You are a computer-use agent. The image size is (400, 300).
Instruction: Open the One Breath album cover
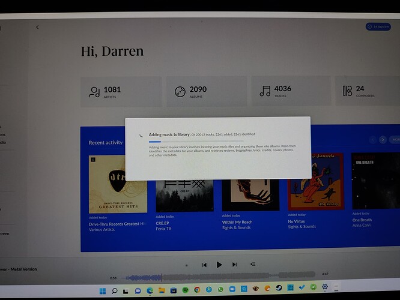pos(376,181)
